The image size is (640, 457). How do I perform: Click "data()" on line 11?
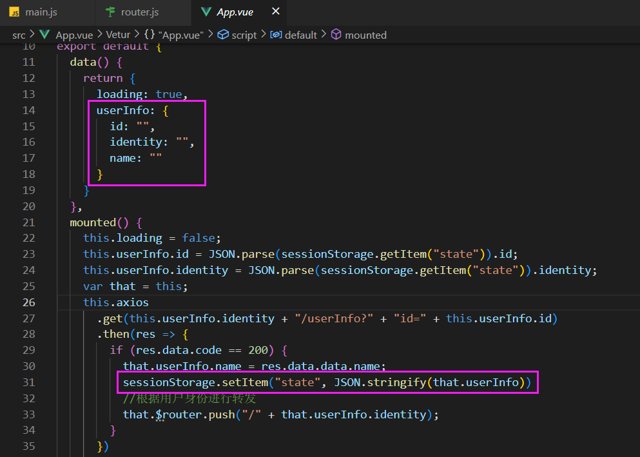[x=90, y=62]
